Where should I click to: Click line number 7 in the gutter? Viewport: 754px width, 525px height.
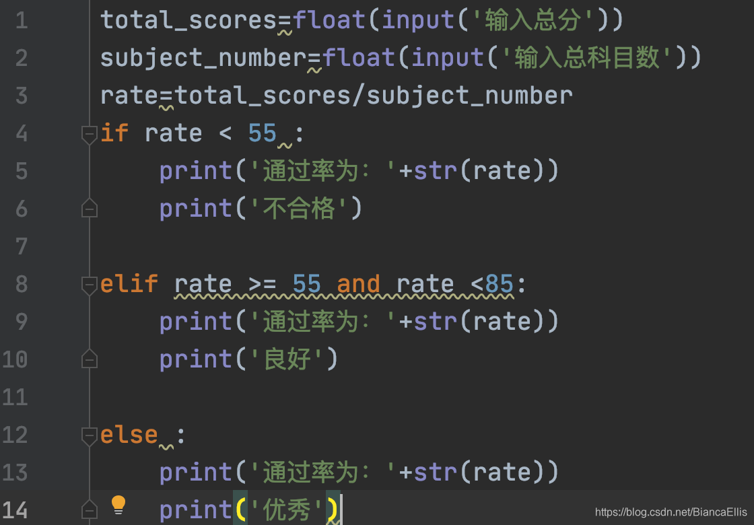[x=22, y=246]
